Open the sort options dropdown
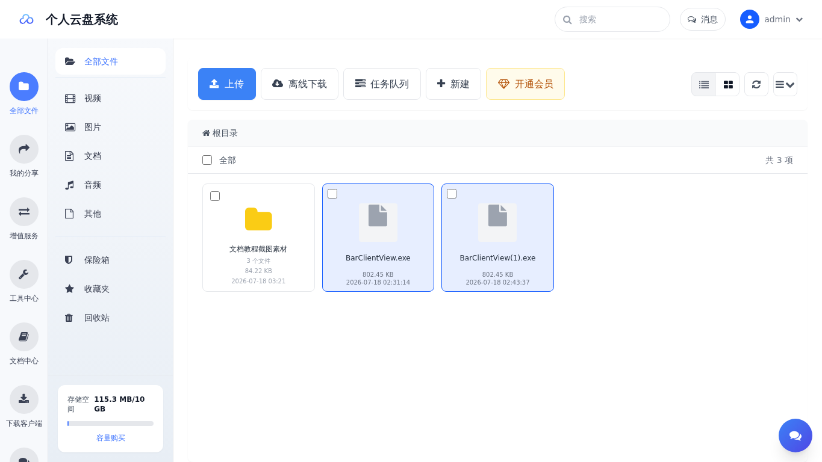Viewport: 822px width, 462px height. (x=785, y=84)
